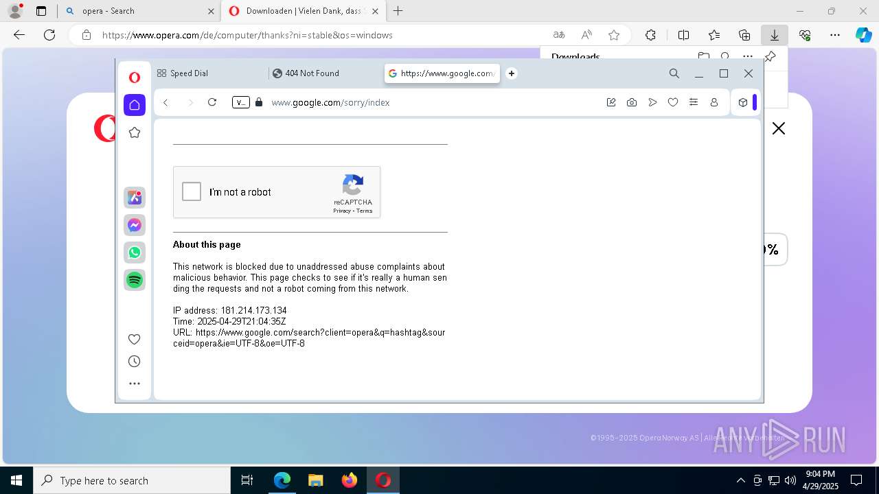879x494 pixels.
Task: Open Task View on taskbar
Action: coord(247,480)
